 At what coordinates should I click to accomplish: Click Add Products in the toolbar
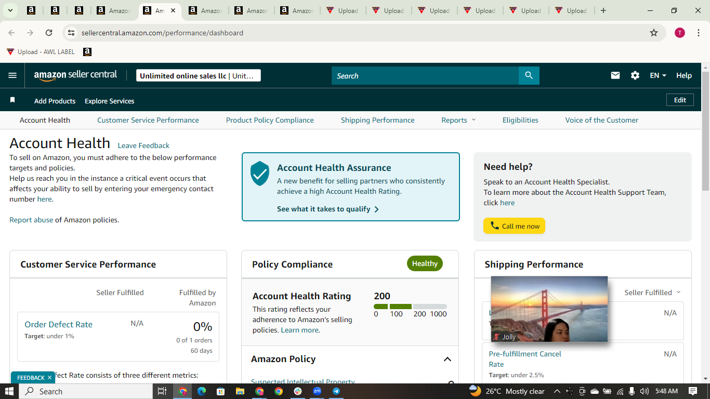pyautogui.click(x=55, y=101)
